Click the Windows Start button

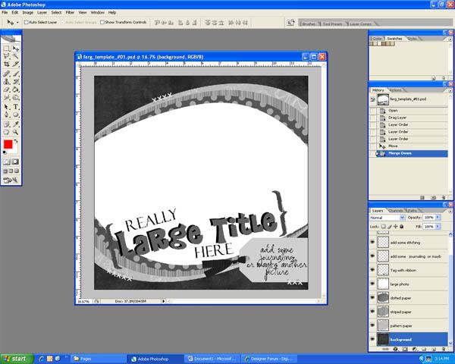[14, 358]
